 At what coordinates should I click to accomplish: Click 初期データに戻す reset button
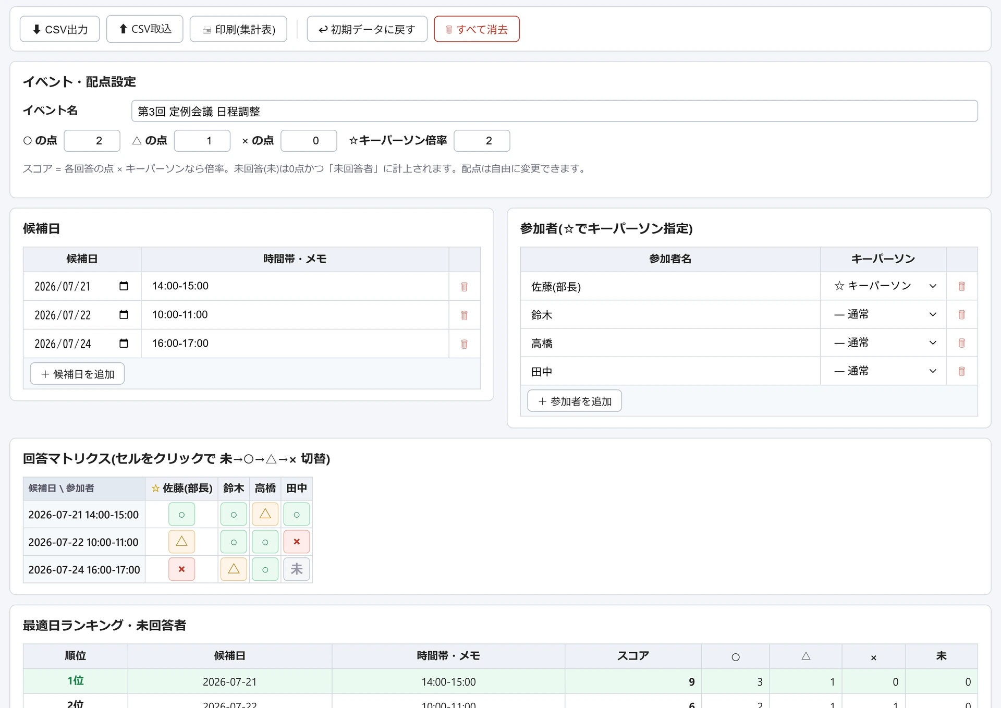click(x=367, y=29)
